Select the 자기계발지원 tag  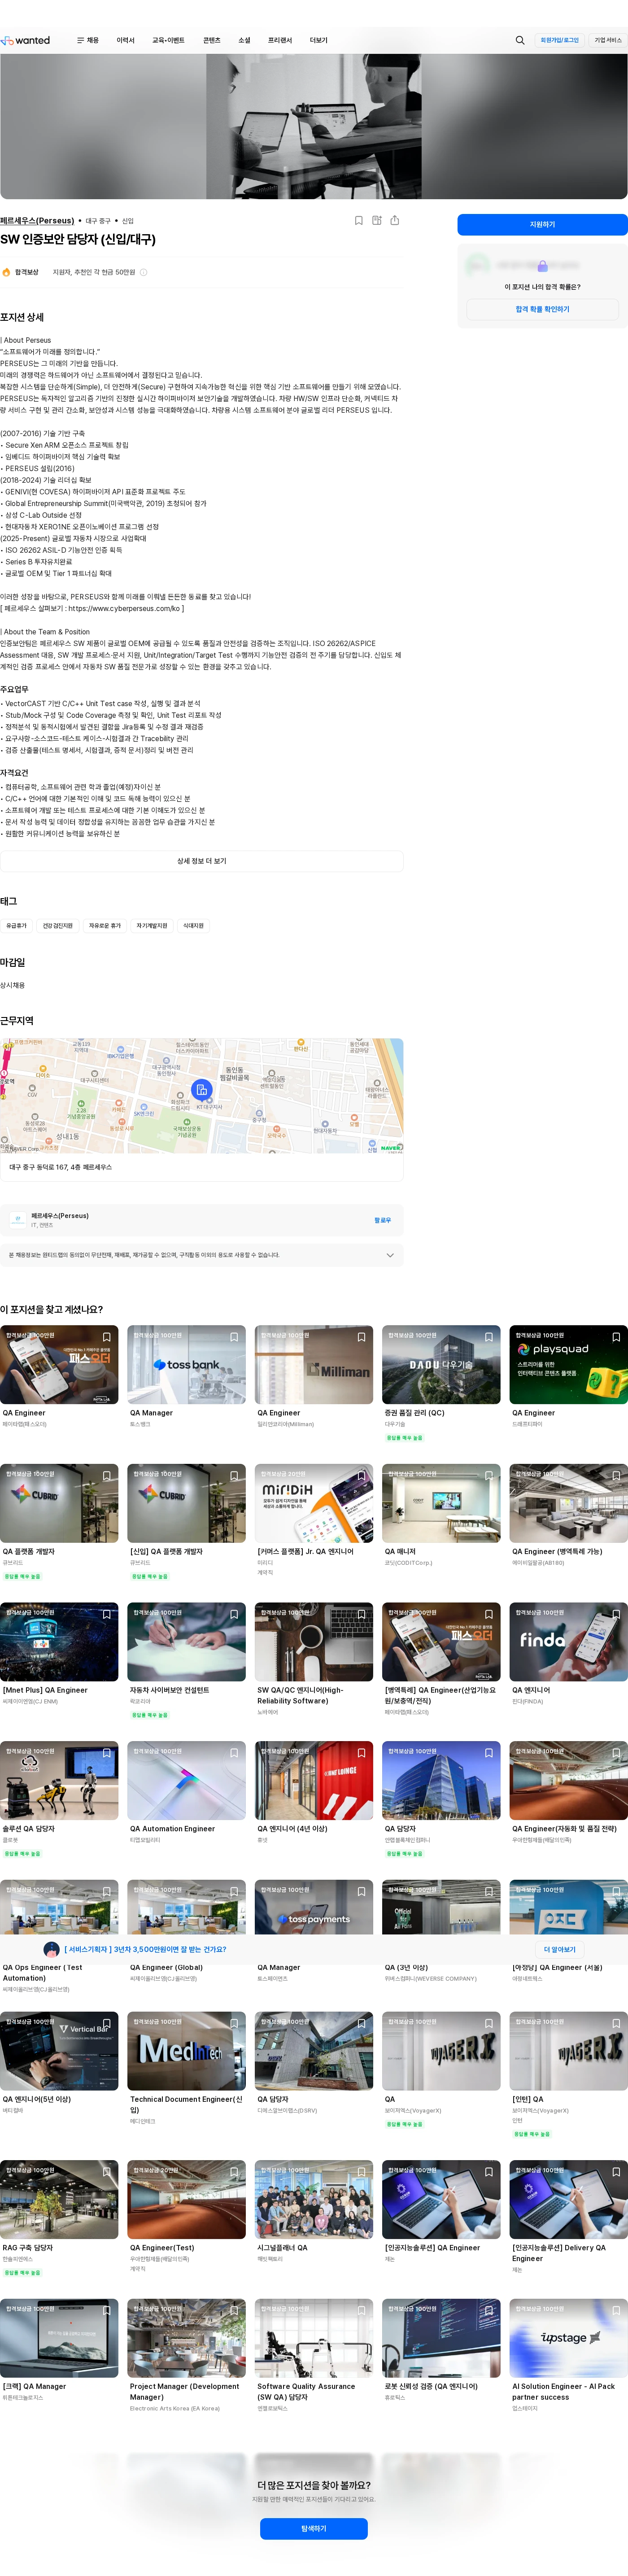point(152,926)
